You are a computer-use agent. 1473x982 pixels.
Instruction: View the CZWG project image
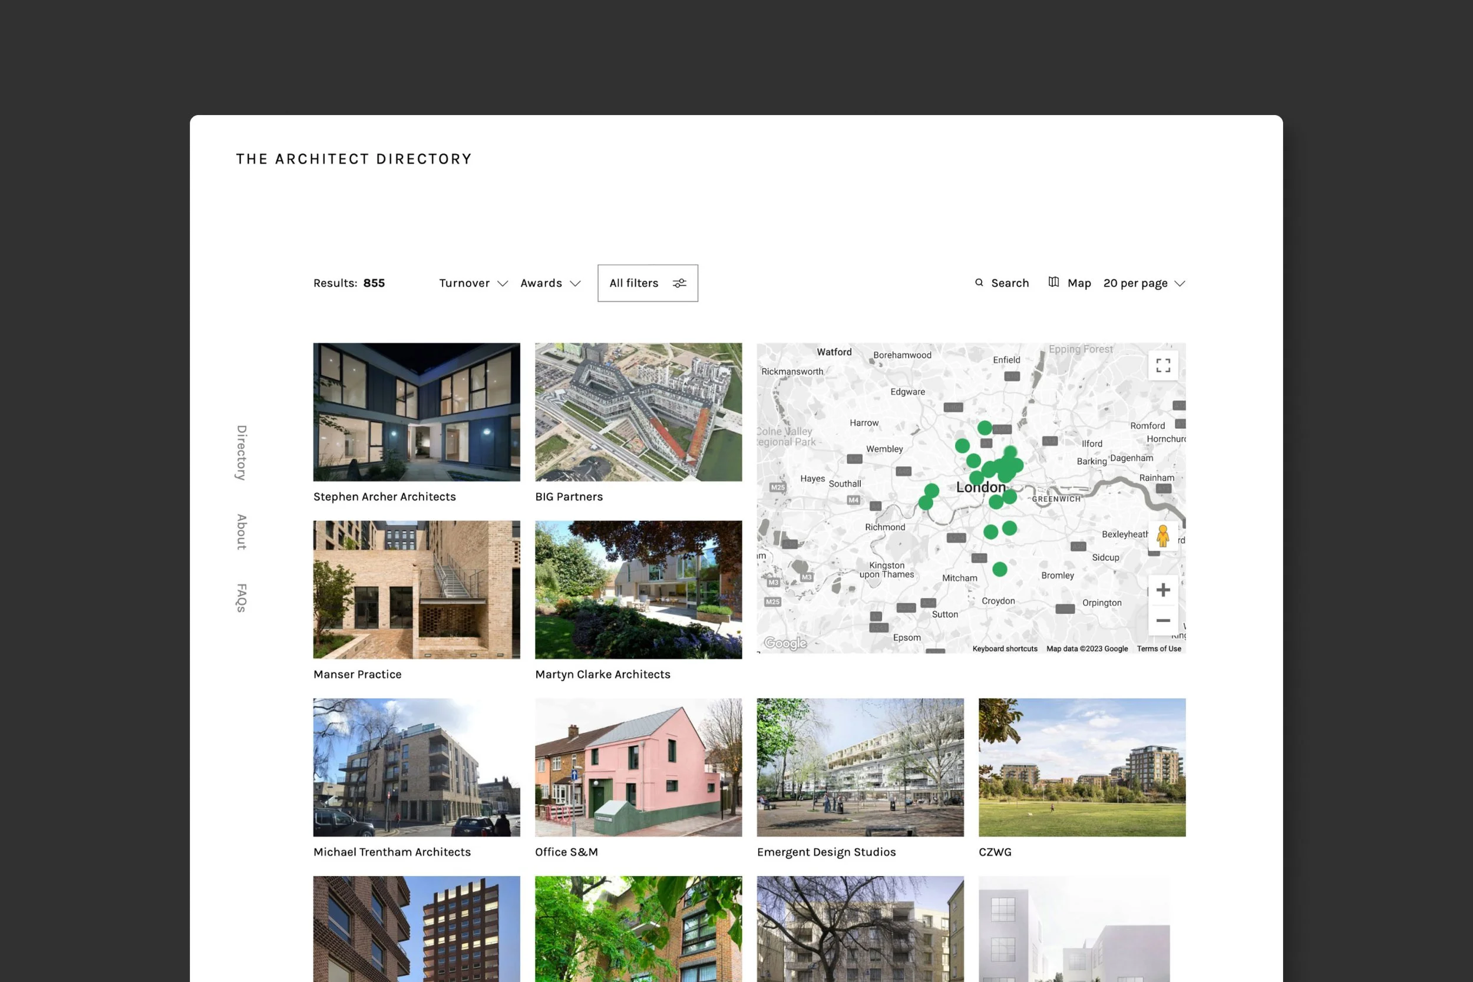click(1082, 767)
